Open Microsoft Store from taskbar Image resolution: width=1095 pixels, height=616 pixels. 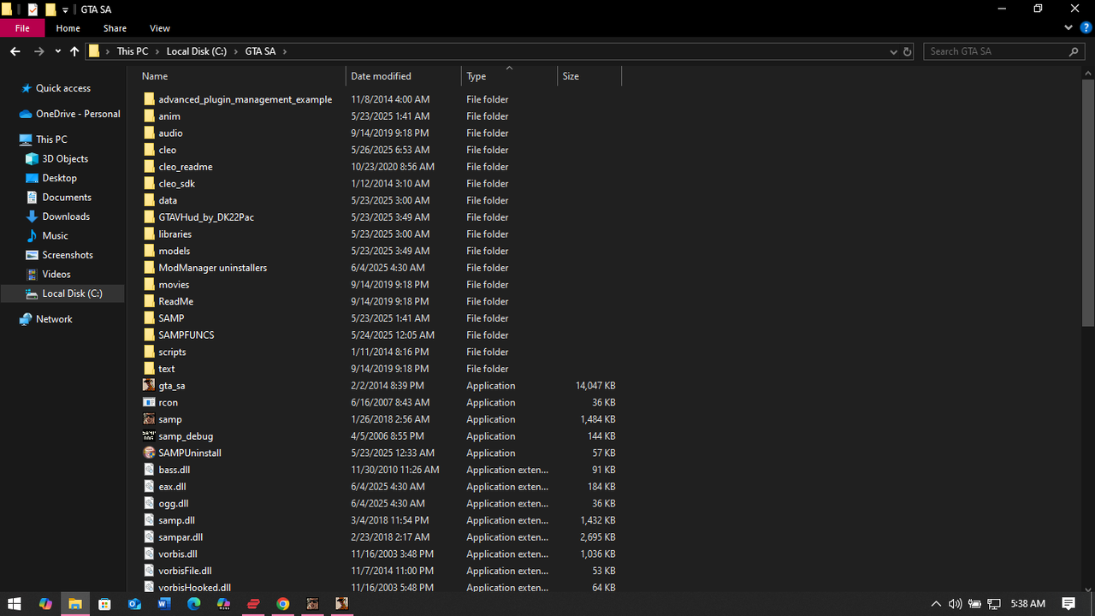tap(104, 604)
